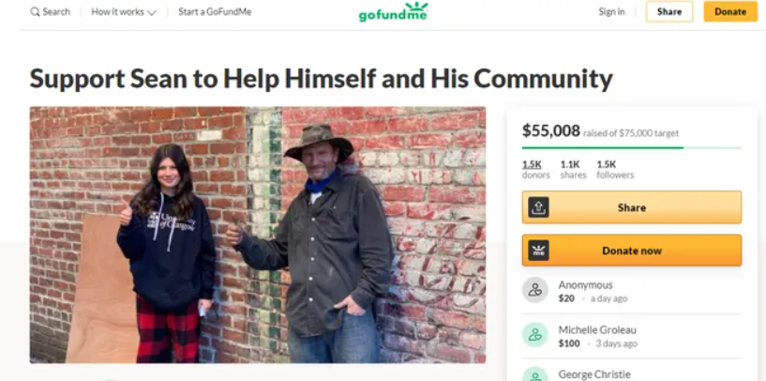Open the How it works menu
The image size is (766, 381).
(124, 12)
